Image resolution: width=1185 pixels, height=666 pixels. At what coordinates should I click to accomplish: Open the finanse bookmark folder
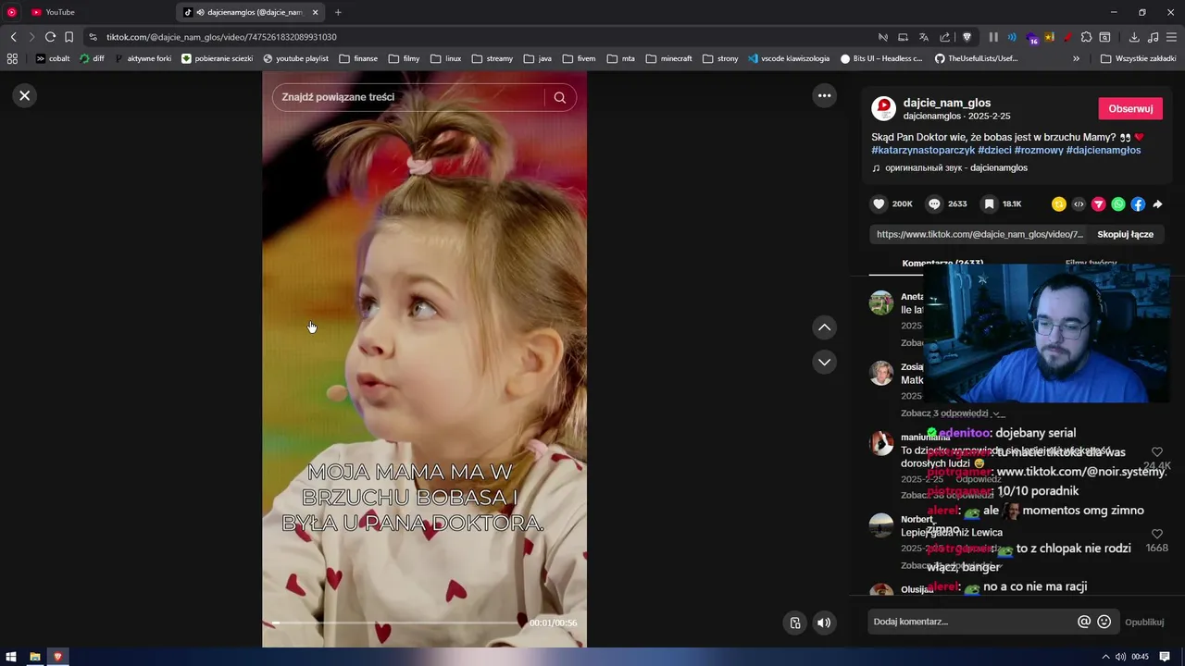(357, 58)
